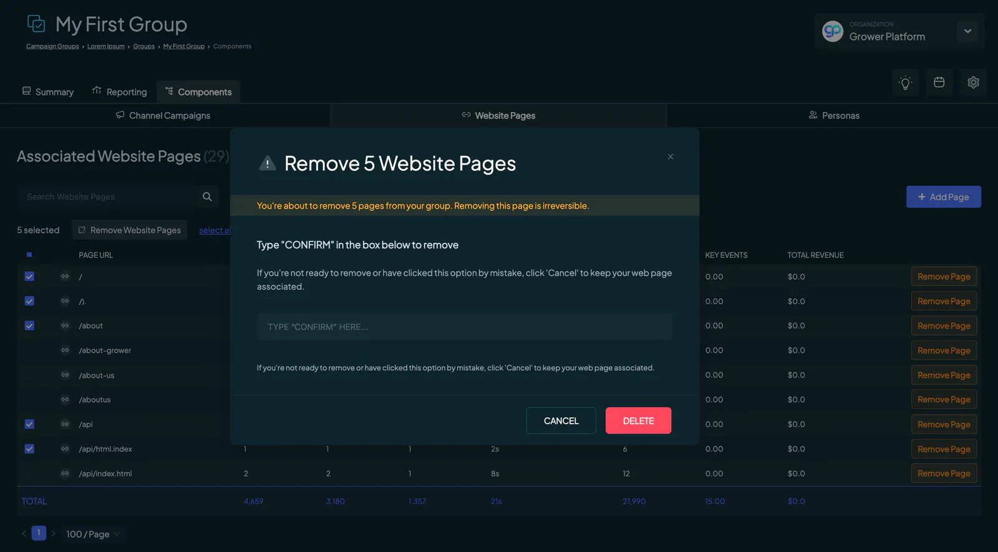Viewport: 998px width, 552px height.
Task: Open the Lorem Ipsum breadcrumb link
Action: [106, 46]
